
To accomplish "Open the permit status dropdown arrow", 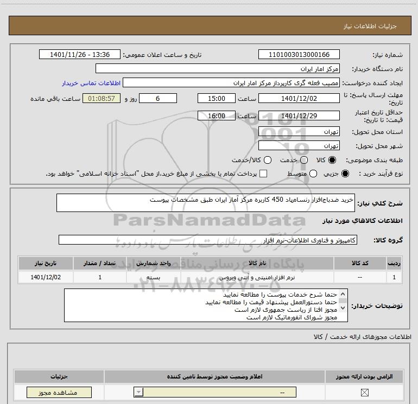I will tap(138, 392).
